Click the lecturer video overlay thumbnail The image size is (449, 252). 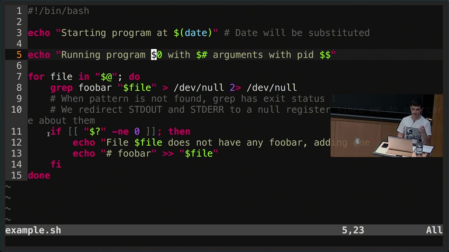(387, 125)
